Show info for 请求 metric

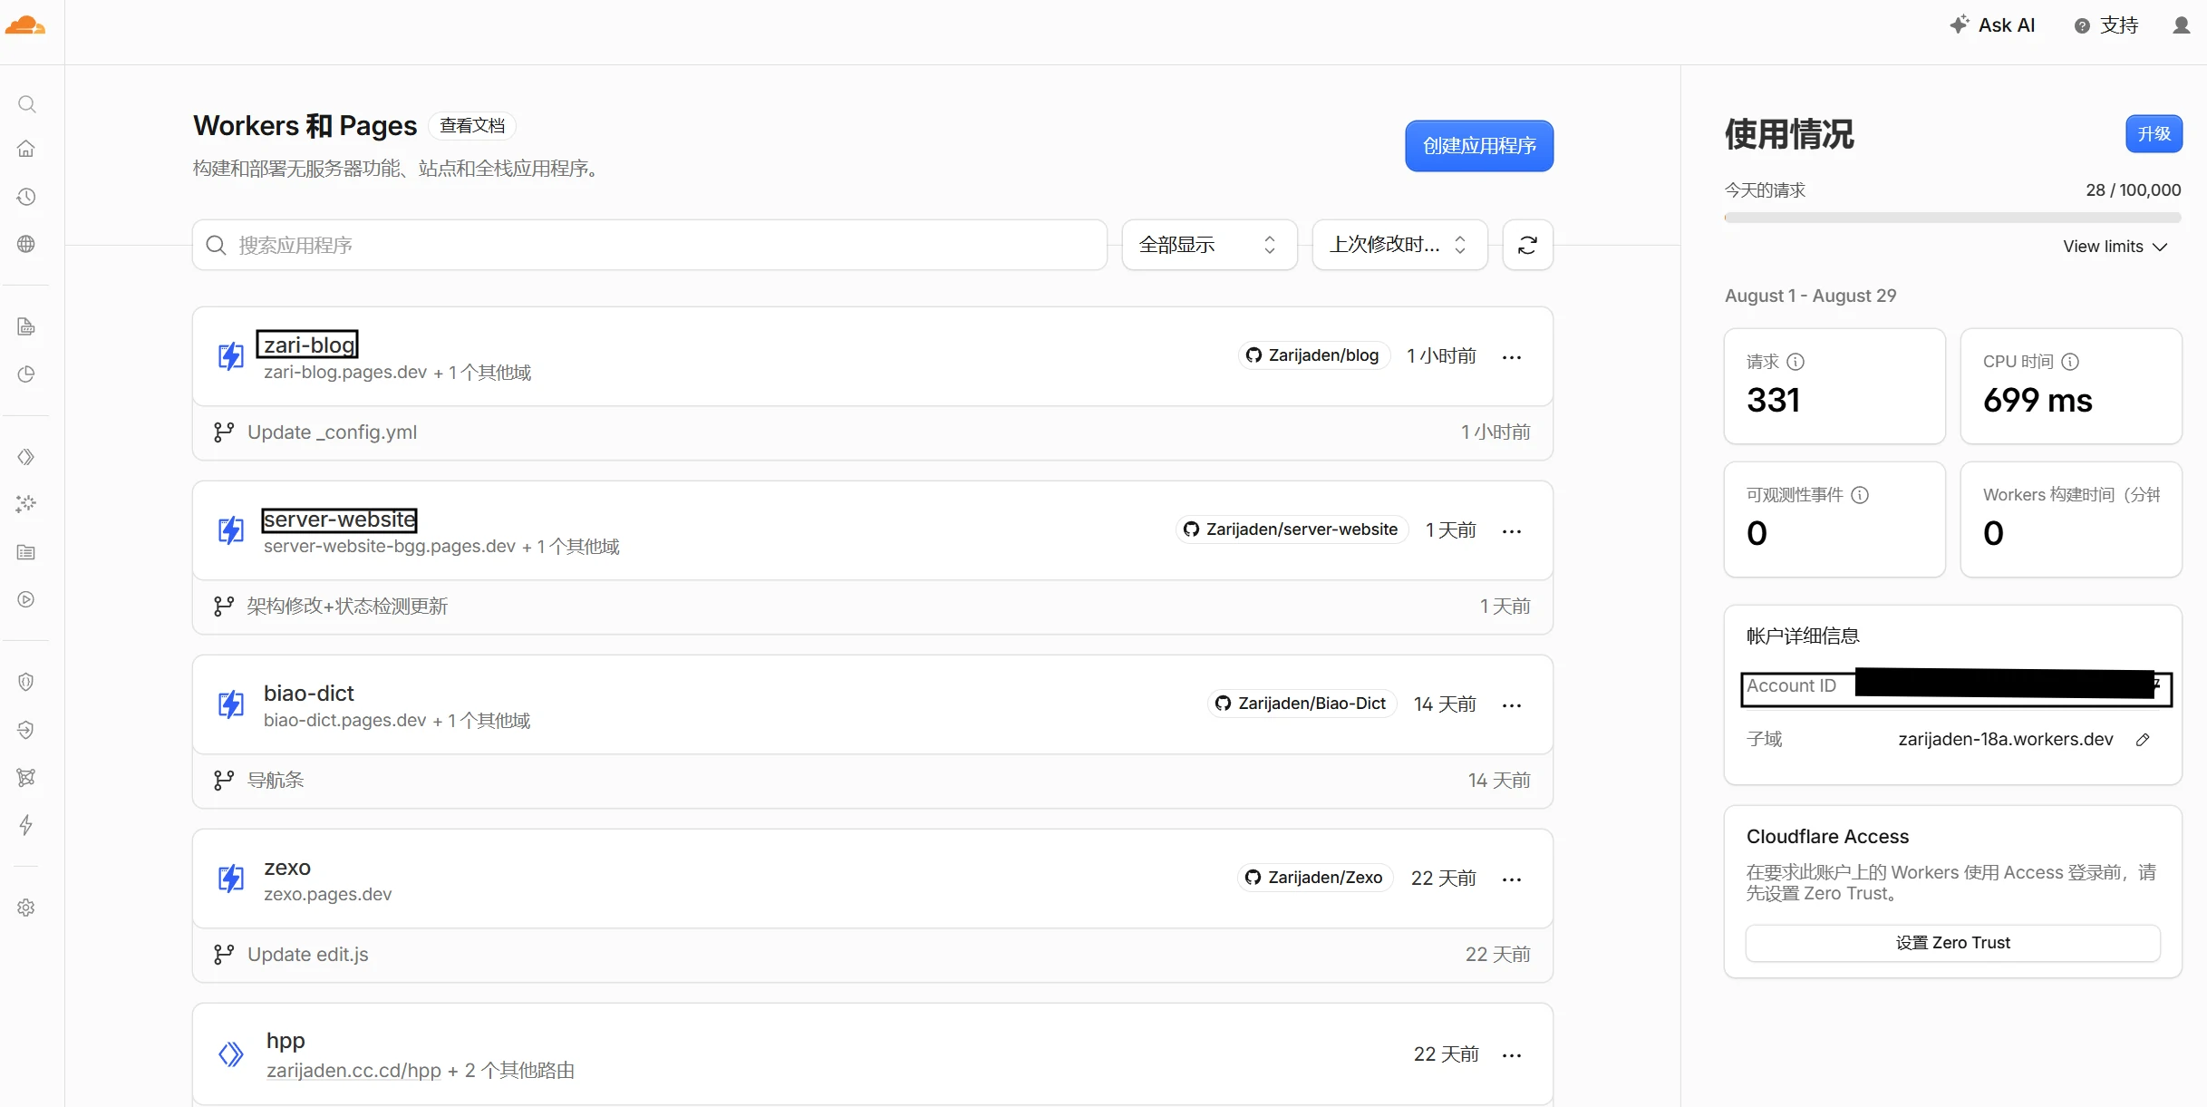click(1796, 362)
